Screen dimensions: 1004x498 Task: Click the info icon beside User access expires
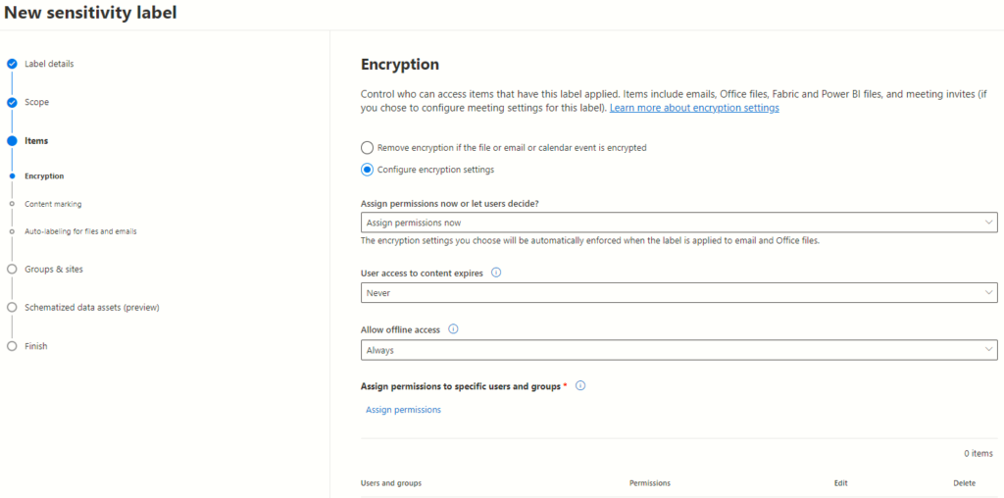point(496,273)
